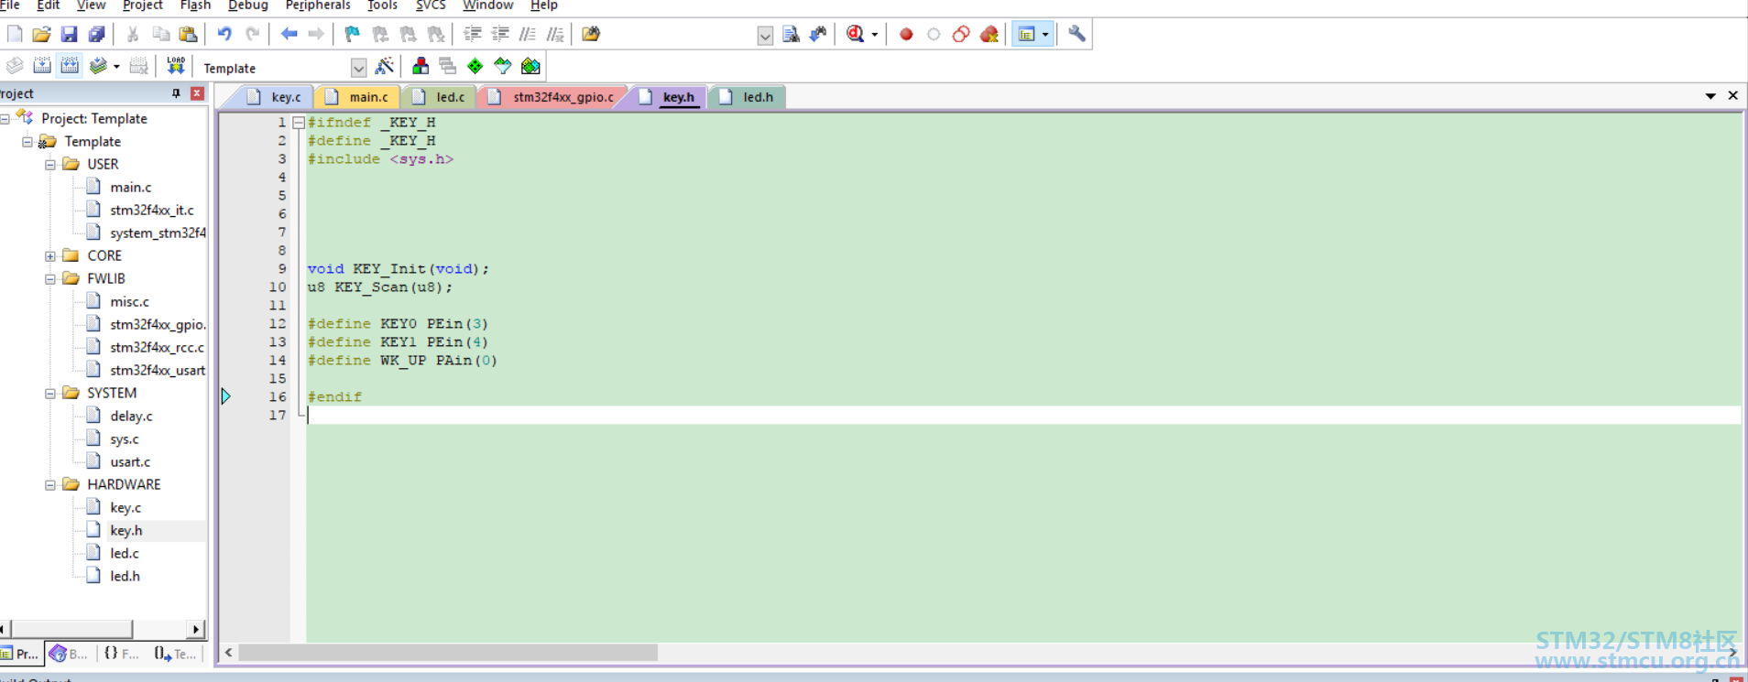Click the project tree's right scroll arrow
1748x682 pixels.
click(x=195, y=629)
